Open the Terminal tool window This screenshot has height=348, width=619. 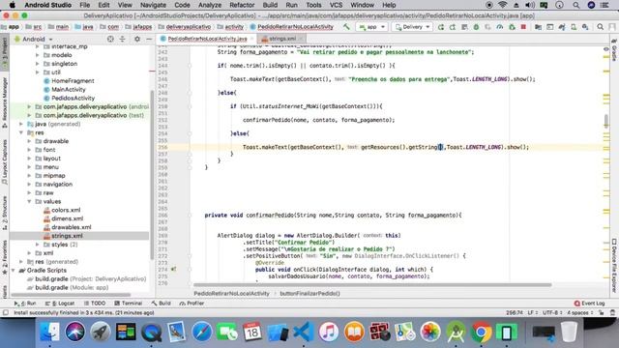[x=129, y=304]
